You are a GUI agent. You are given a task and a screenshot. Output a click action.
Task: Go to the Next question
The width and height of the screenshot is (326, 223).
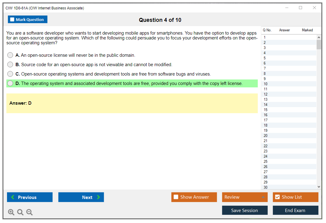pos(81,197)
